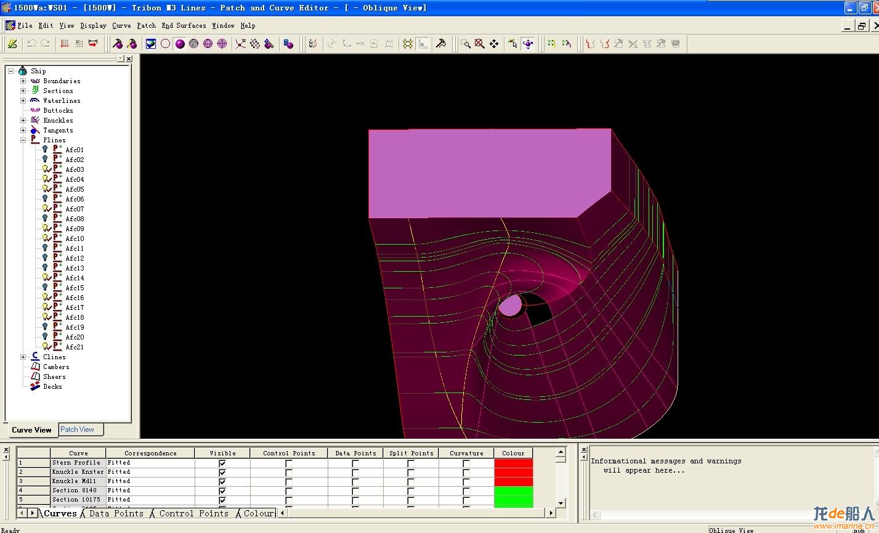Image resolution: width=879 pixels, height=533 pixels.
Task: Collapse the Plines tree node
Action: click(23, 140)
